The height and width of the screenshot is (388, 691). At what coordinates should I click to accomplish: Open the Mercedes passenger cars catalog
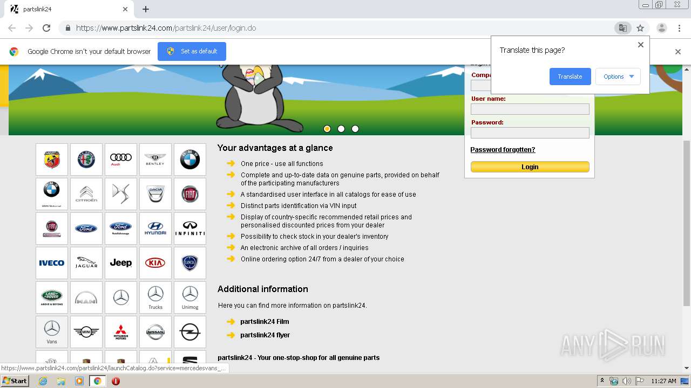(x=121, y=297)
